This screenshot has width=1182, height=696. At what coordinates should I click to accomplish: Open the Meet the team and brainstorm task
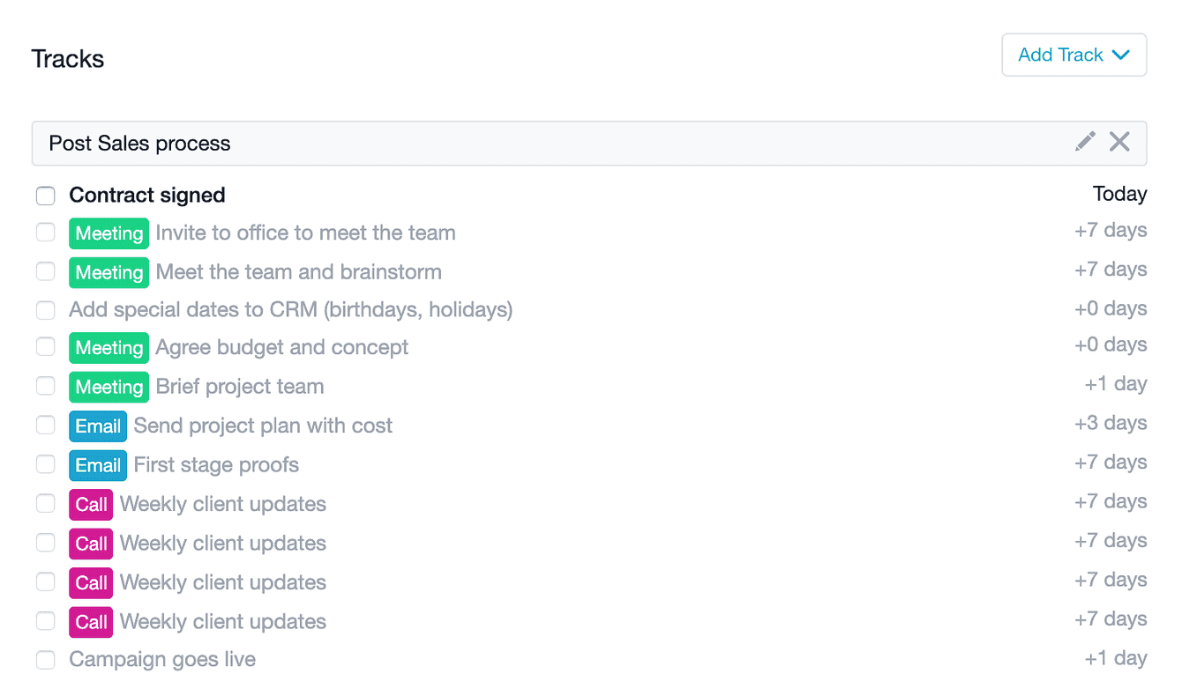pos(299,272)
